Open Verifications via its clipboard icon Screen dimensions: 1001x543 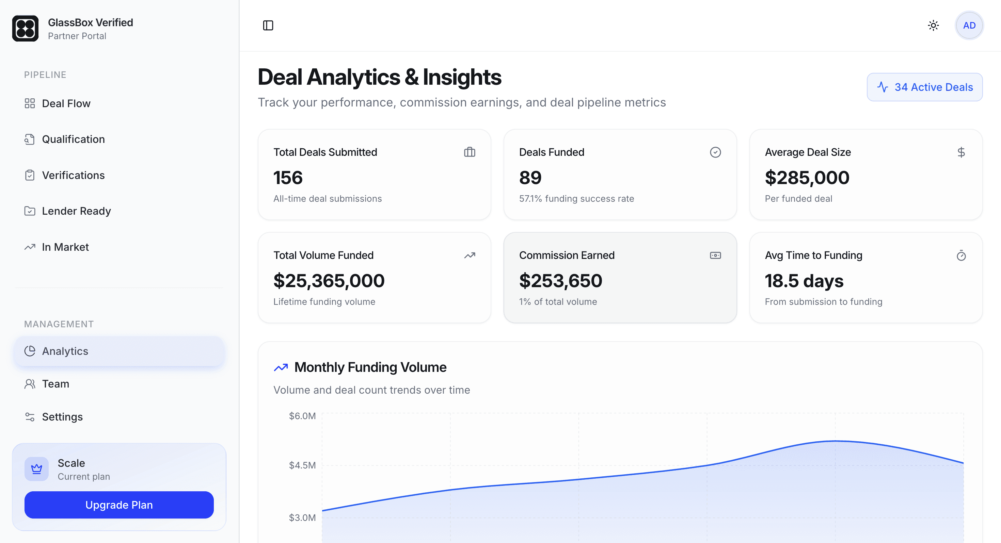click(30, 175)
